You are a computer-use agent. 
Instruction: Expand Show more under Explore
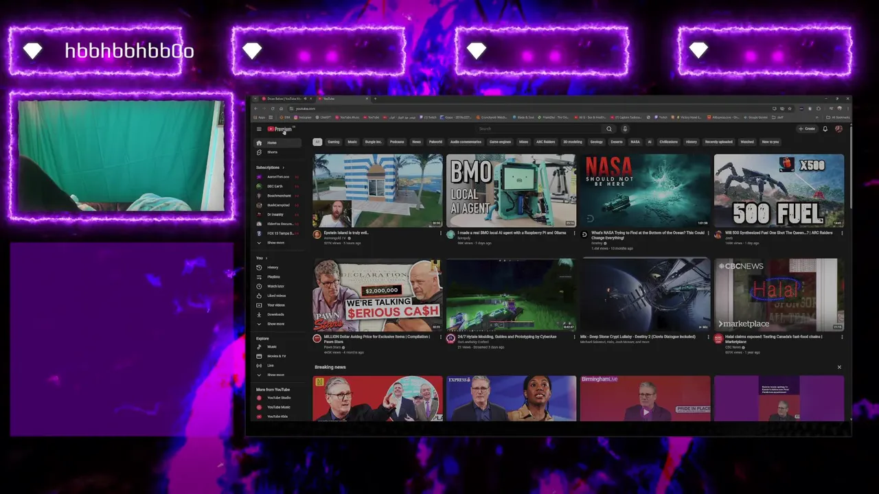click(x=277, y=375)
